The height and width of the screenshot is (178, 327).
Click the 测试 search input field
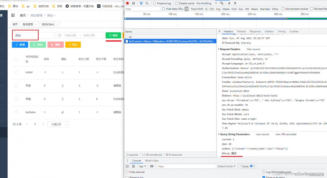(x=33, y=35)
